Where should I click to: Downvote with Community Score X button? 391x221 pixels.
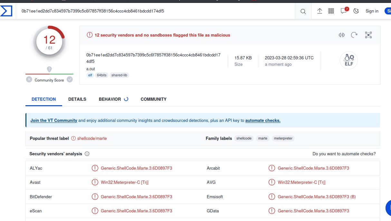29,80
